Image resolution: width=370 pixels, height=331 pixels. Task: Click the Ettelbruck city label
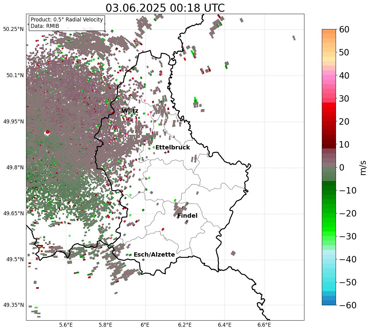(173, 147)
